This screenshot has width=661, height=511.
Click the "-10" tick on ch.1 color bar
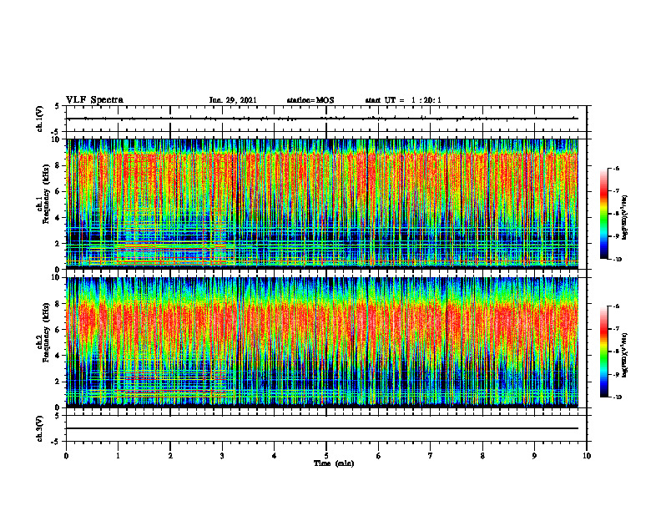tap(618, 260)
